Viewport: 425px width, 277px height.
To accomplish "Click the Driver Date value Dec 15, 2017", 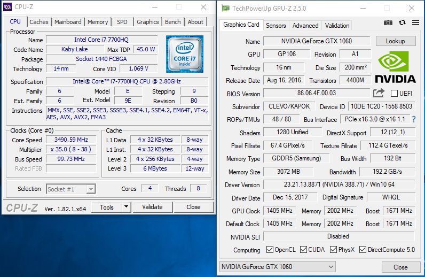I will 290,197.
